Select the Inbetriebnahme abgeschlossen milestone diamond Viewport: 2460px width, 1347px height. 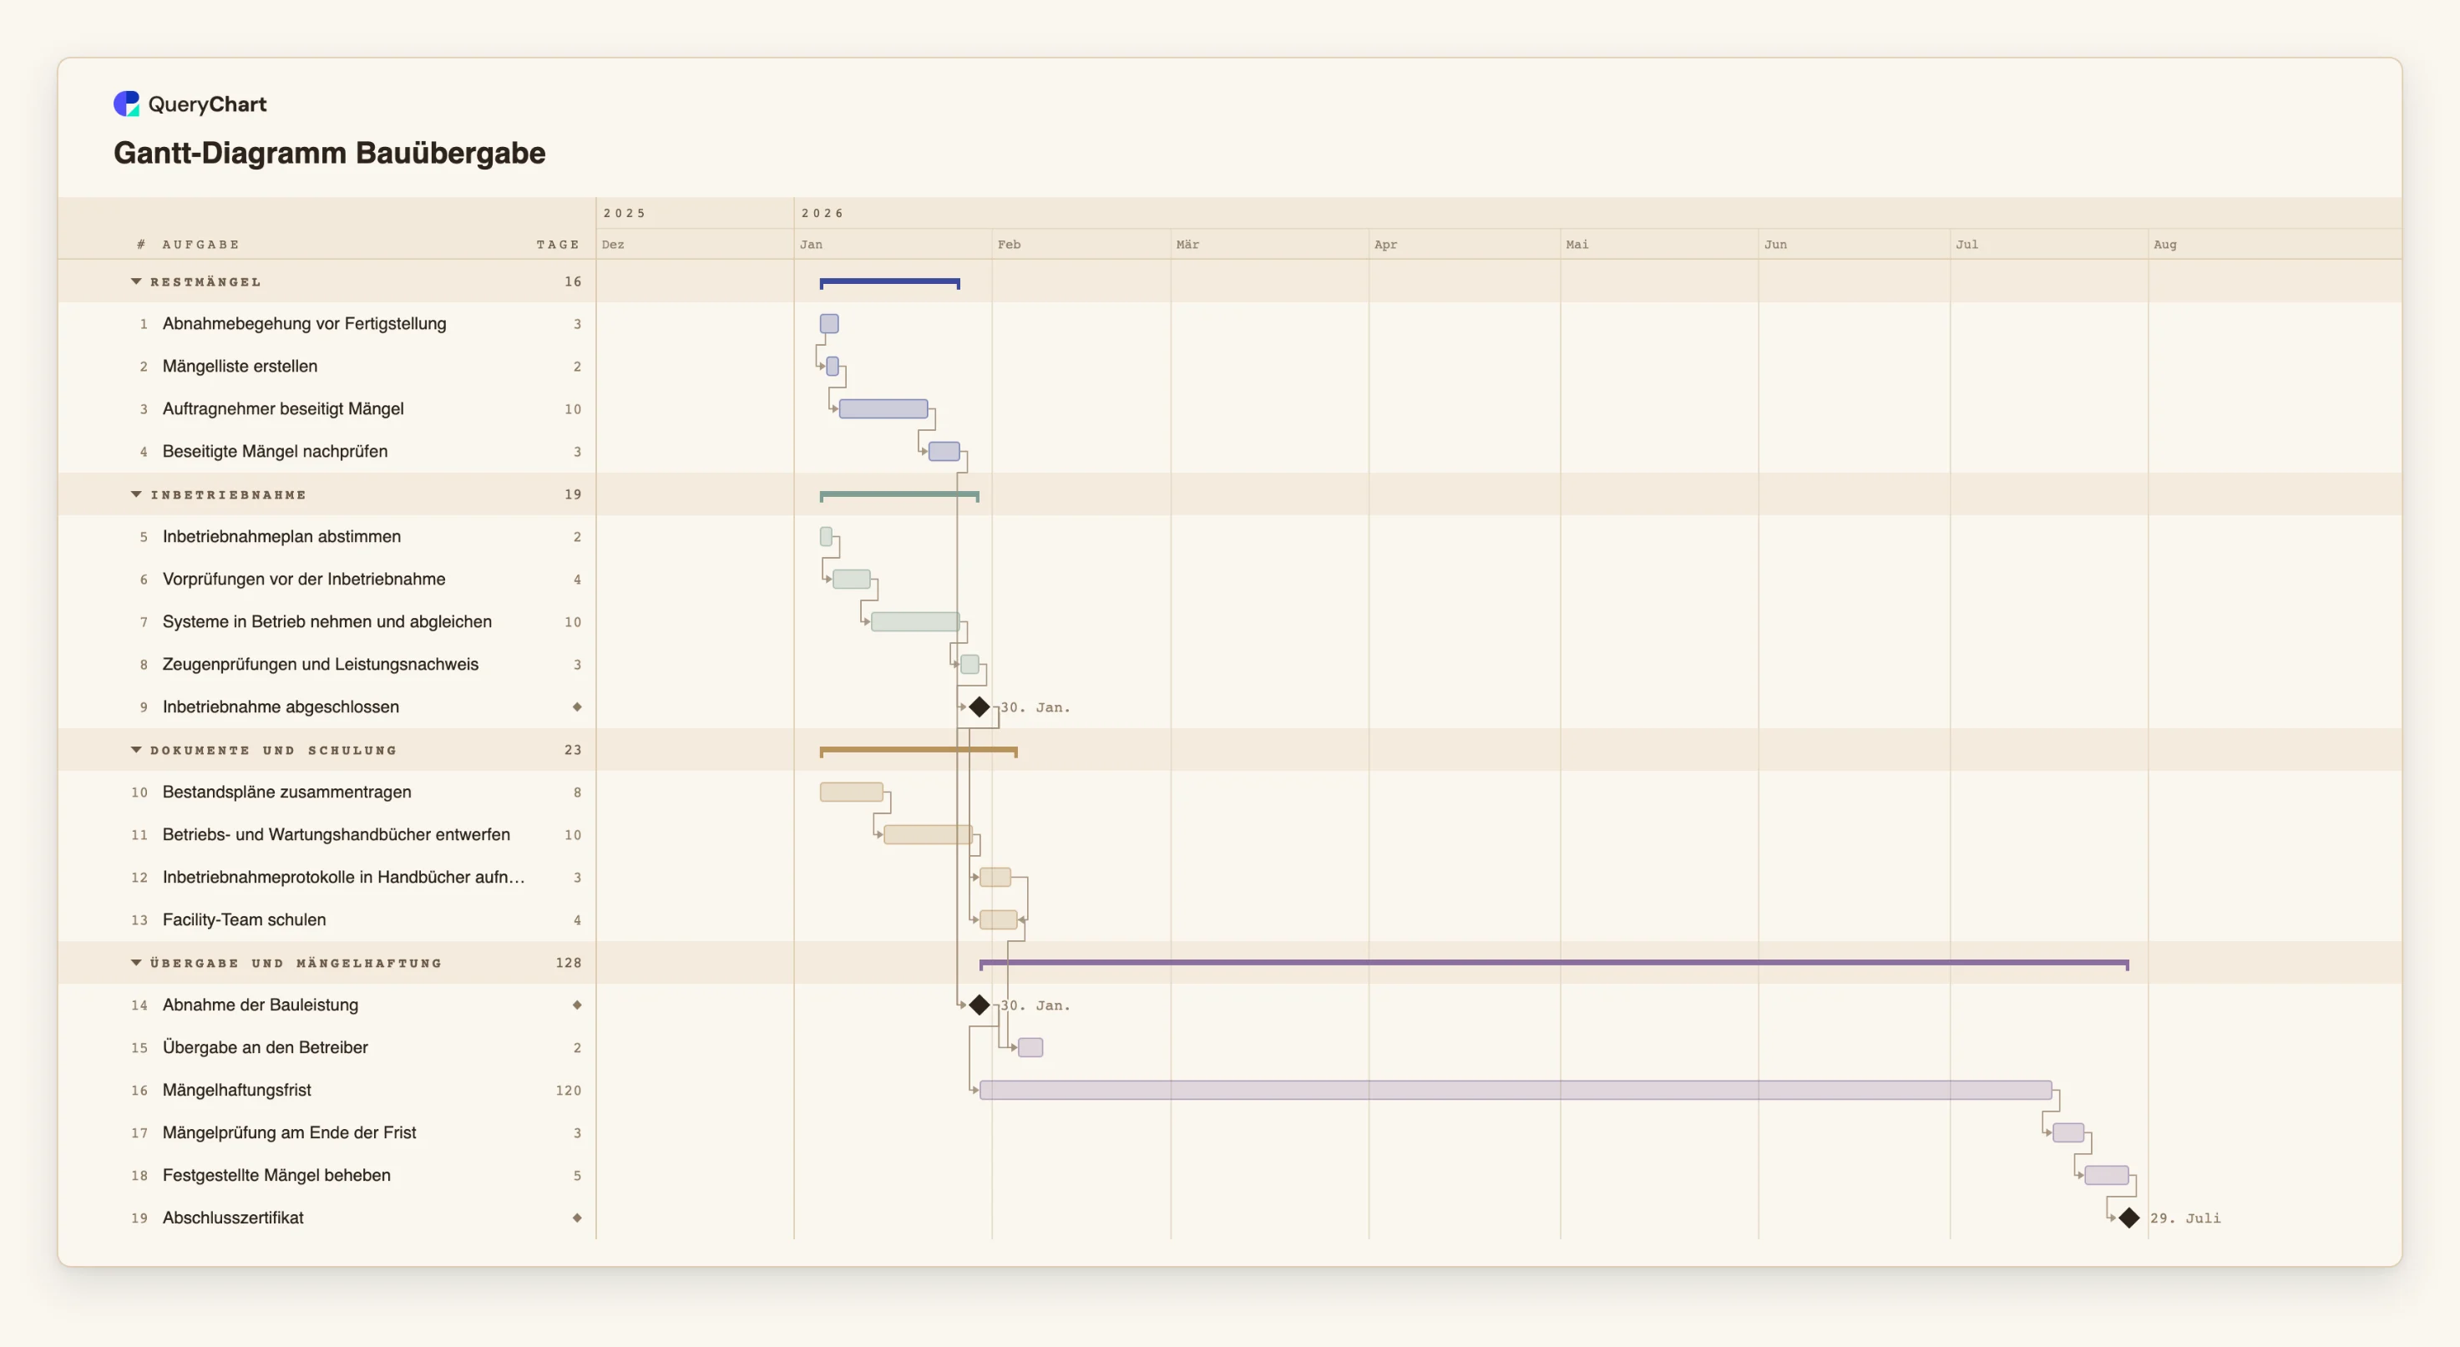click(x=979, y=707)
